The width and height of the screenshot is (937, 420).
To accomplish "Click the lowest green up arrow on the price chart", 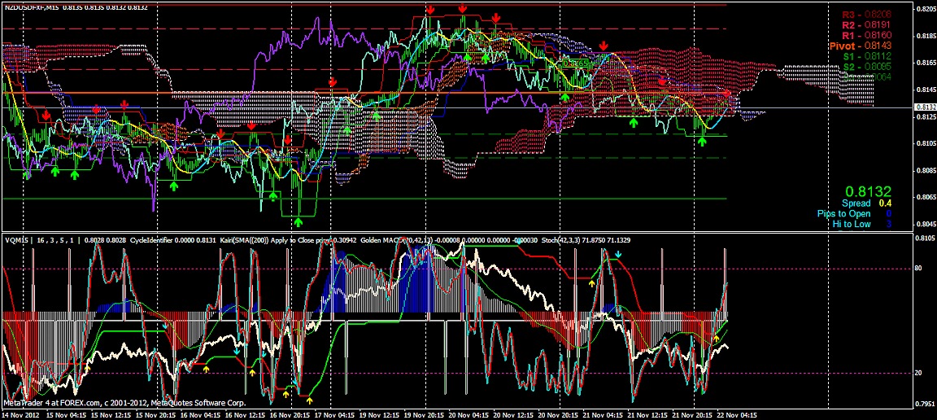I will tap(299, 221).
